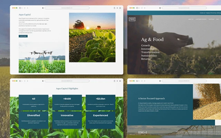Open the pouring grain photo
The height and width of the screenshot is (138, 221).
(x=207, y=102)
